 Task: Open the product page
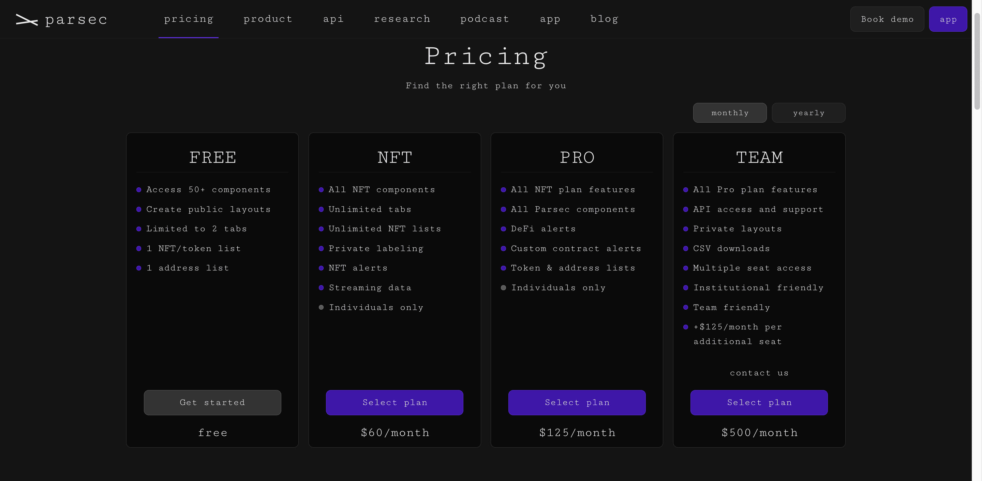(268, 19)
